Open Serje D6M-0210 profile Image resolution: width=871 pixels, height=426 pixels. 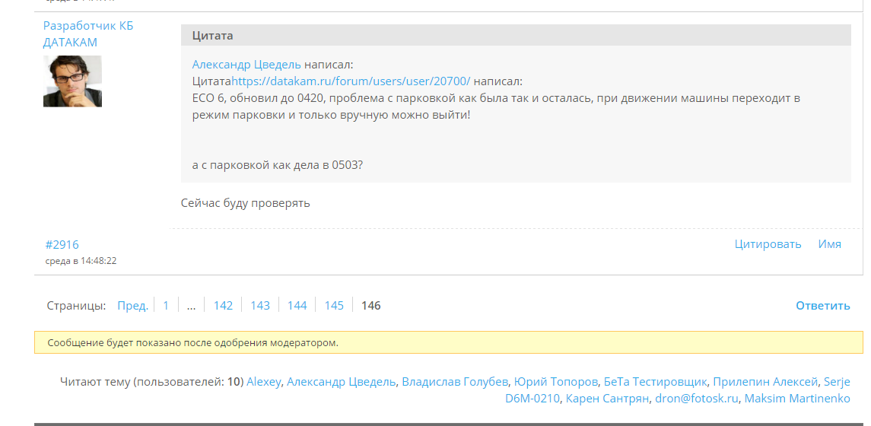678,390
